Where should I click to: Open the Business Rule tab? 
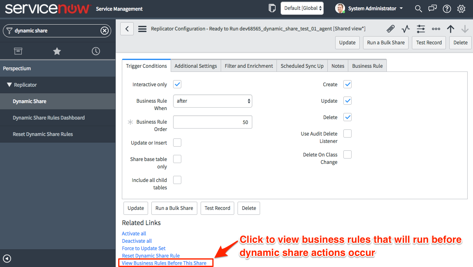tap(367, 66)
